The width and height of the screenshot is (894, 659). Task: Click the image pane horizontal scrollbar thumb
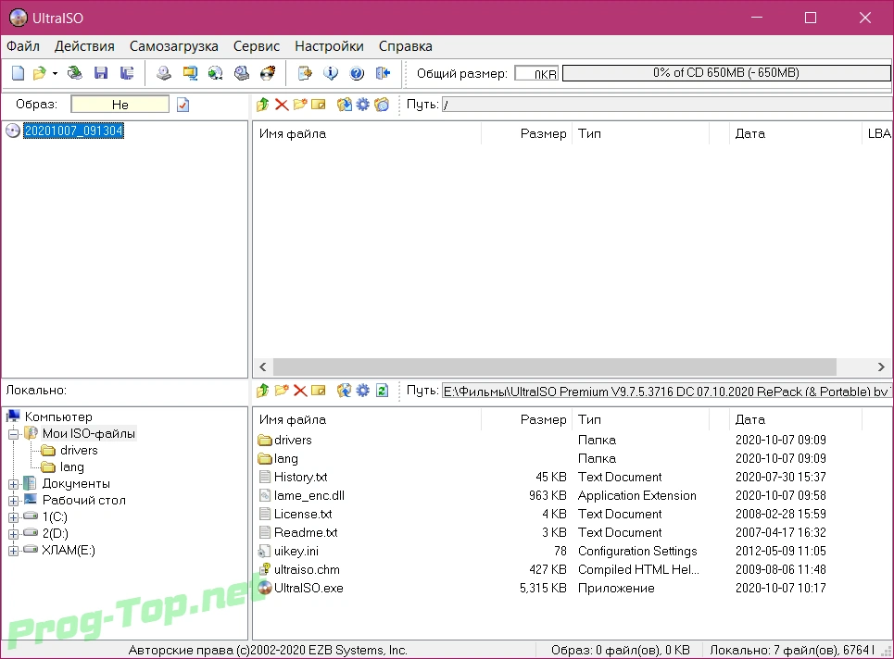pyautogui.click(x=555, y=367)
